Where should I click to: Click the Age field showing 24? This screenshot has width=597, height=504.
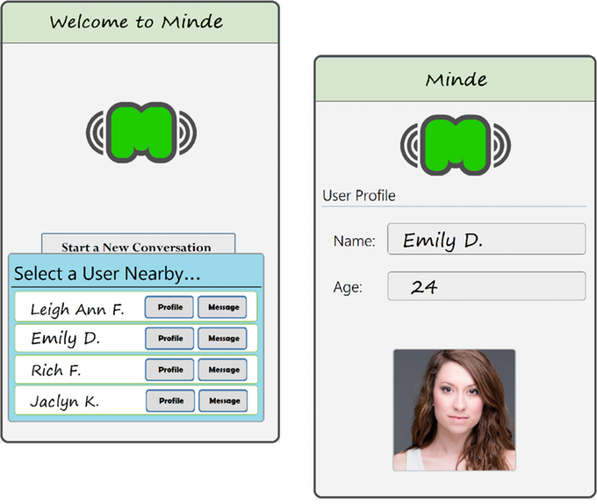coord(486,286)
